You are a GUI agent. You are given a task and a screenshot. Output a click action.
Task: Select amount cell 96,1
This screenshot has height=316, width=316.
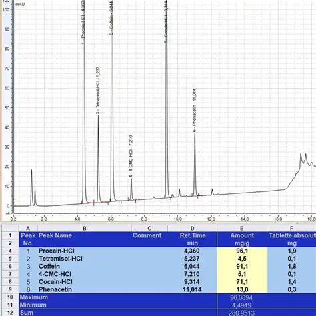pos(242,251)
